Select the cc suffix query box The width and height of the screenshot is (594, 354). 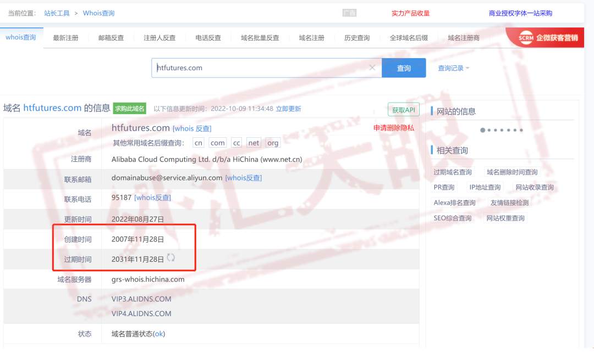click(x=237, y=143)
